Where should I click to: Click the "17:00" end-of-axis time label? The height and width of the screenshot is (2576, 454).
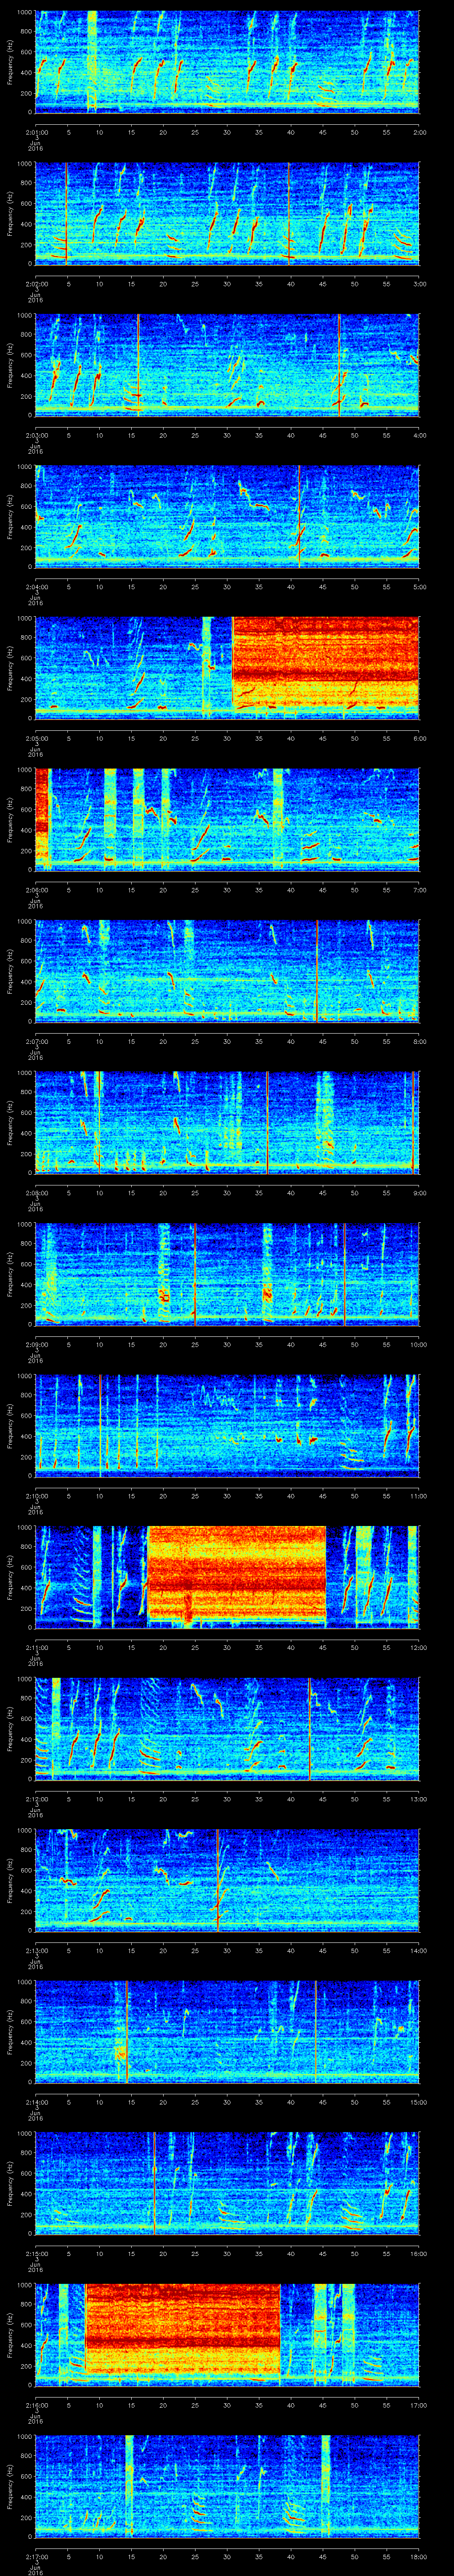tap(418, 2404)
